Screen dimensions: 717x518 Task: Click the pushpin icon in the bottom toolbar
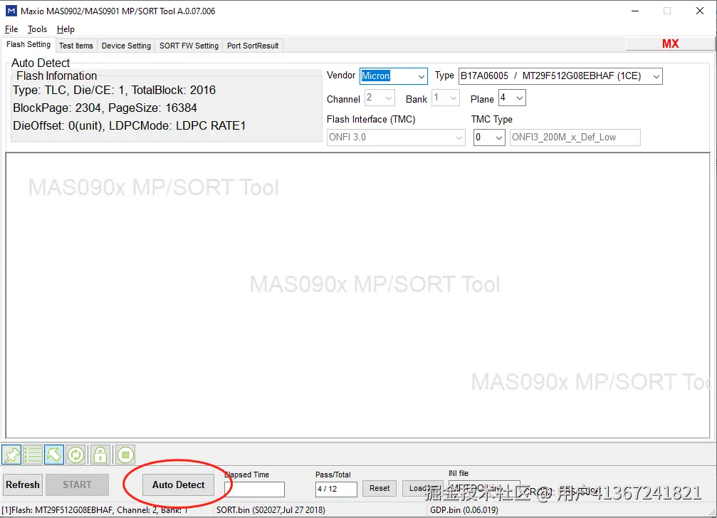coord(11,455)
